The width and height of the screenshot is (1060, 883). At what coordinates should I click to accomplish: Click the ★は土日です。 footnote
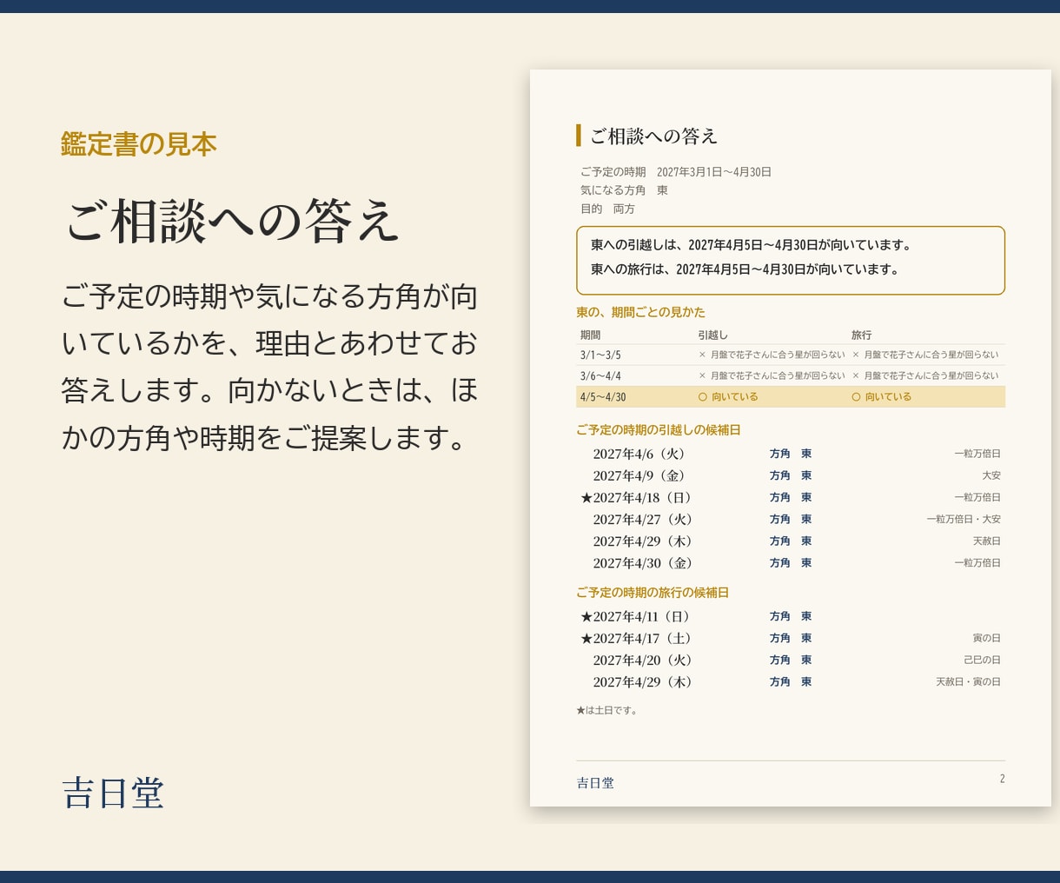coord(607,710)
